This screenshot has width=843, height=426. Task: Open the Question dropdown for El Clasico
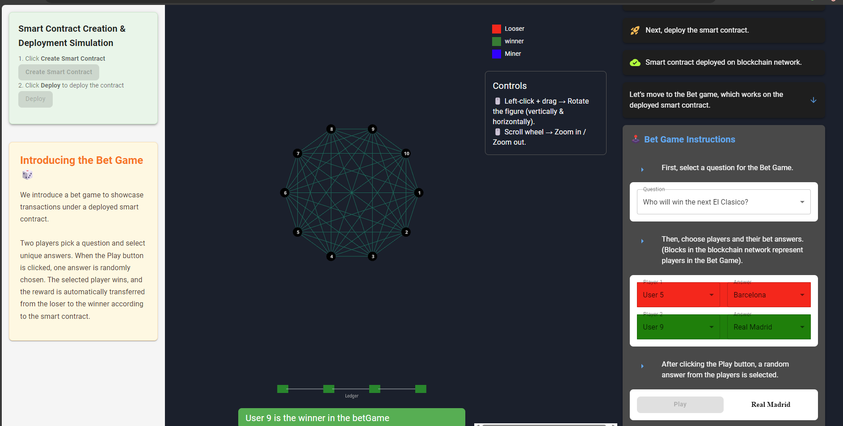(x=723, y=202)
